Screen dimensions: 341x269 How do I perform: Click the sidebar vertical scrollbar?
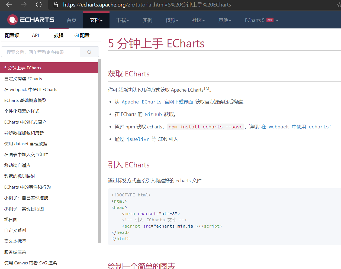click(x=99, y=151)
